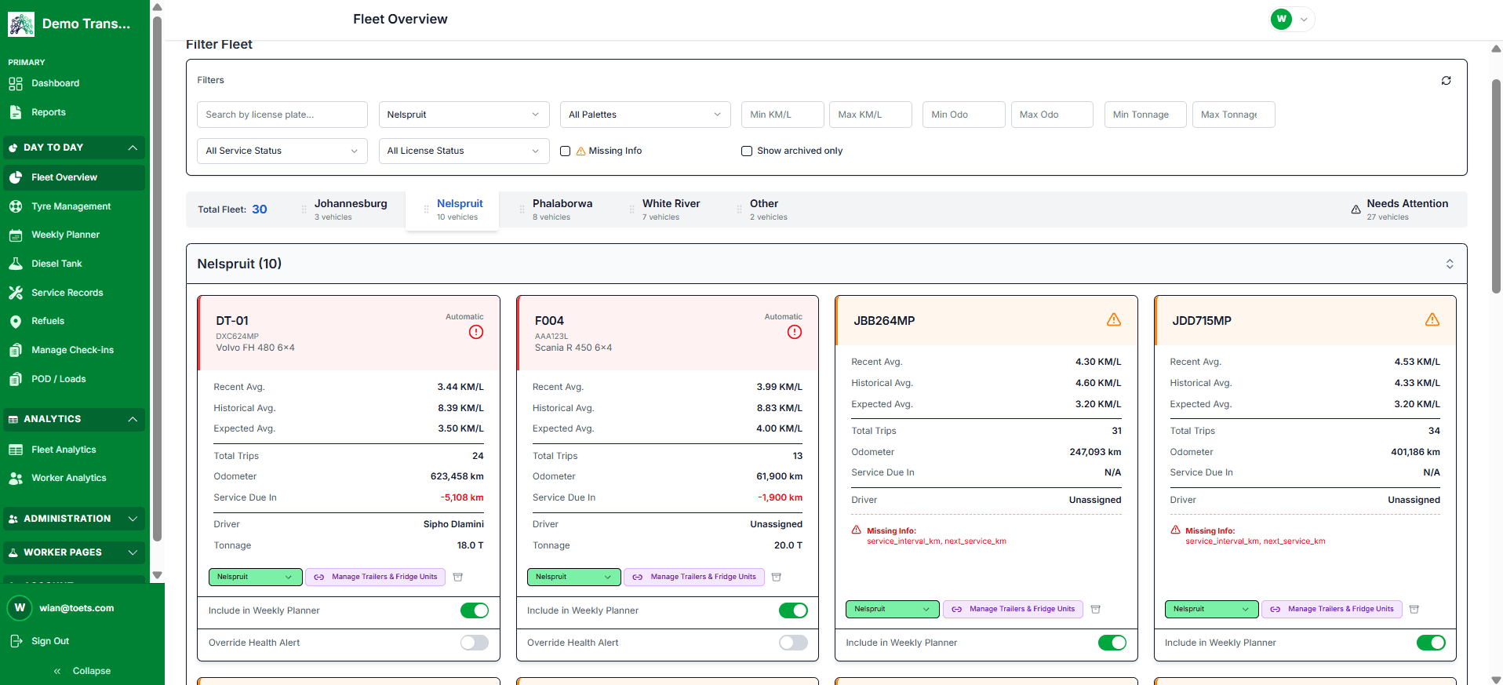The image size is (1503, 685).
Task: Open the All License Status dropdown
Action: [464, 151]
